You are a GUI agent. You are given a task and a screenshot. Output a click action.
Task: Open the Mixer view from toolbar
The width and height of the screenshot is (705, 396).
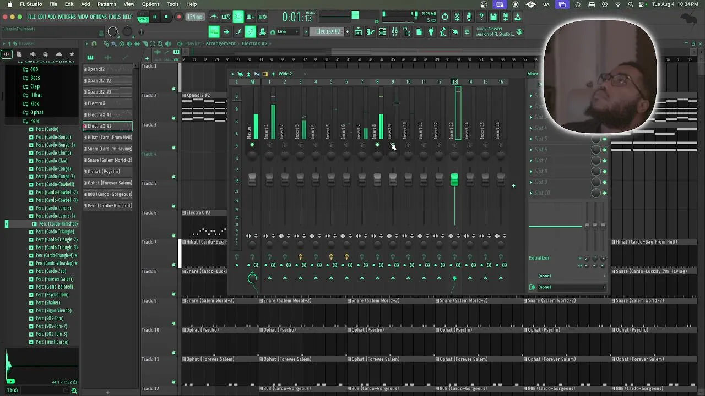[395, 32]
